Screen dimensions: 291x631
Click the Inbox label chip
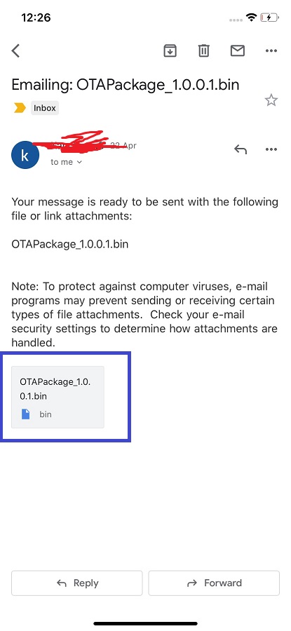[45, 108]
